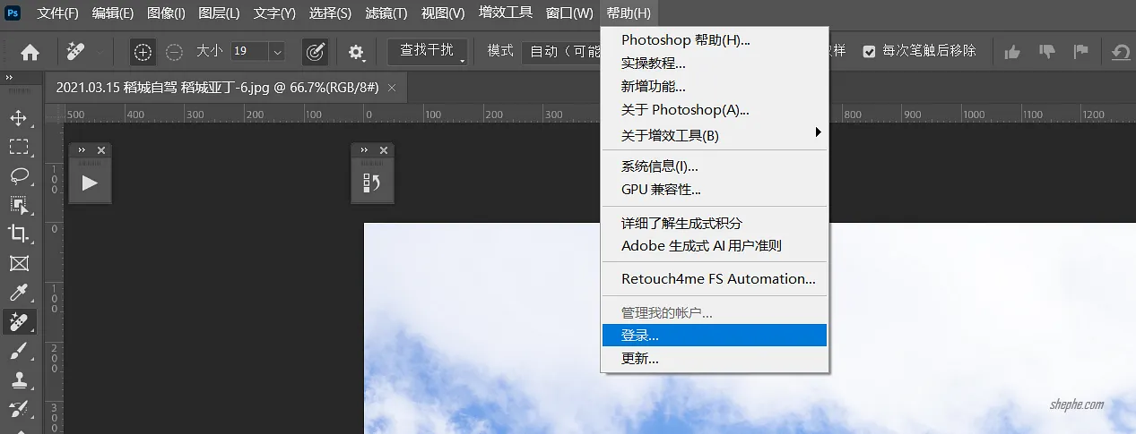Choose 详细了解生成式积分 entry
The image size is (1136, 434).
click(x=714, y=223)
